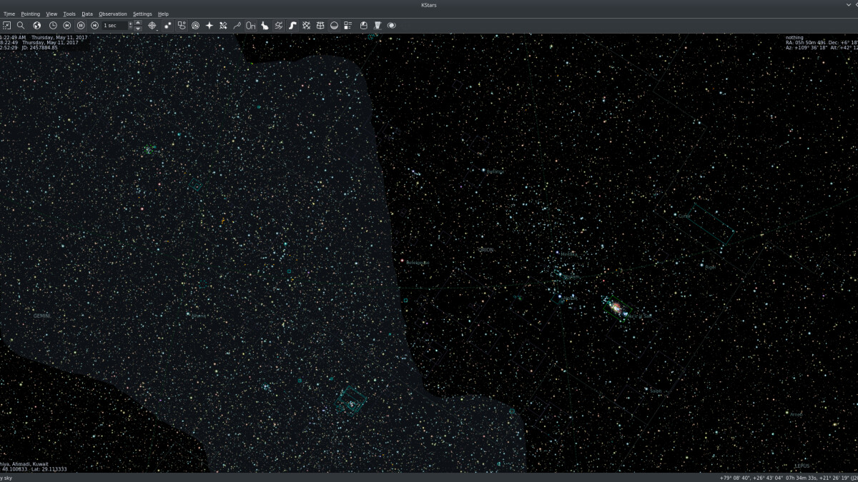Toggle Milky Way display

pyautogui.click(x=292, y=26)
